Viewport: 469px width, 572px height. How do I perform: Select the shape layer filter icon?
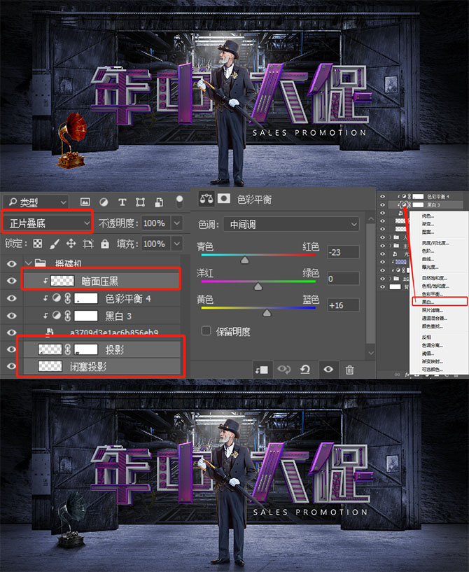(x=141, y=202)
